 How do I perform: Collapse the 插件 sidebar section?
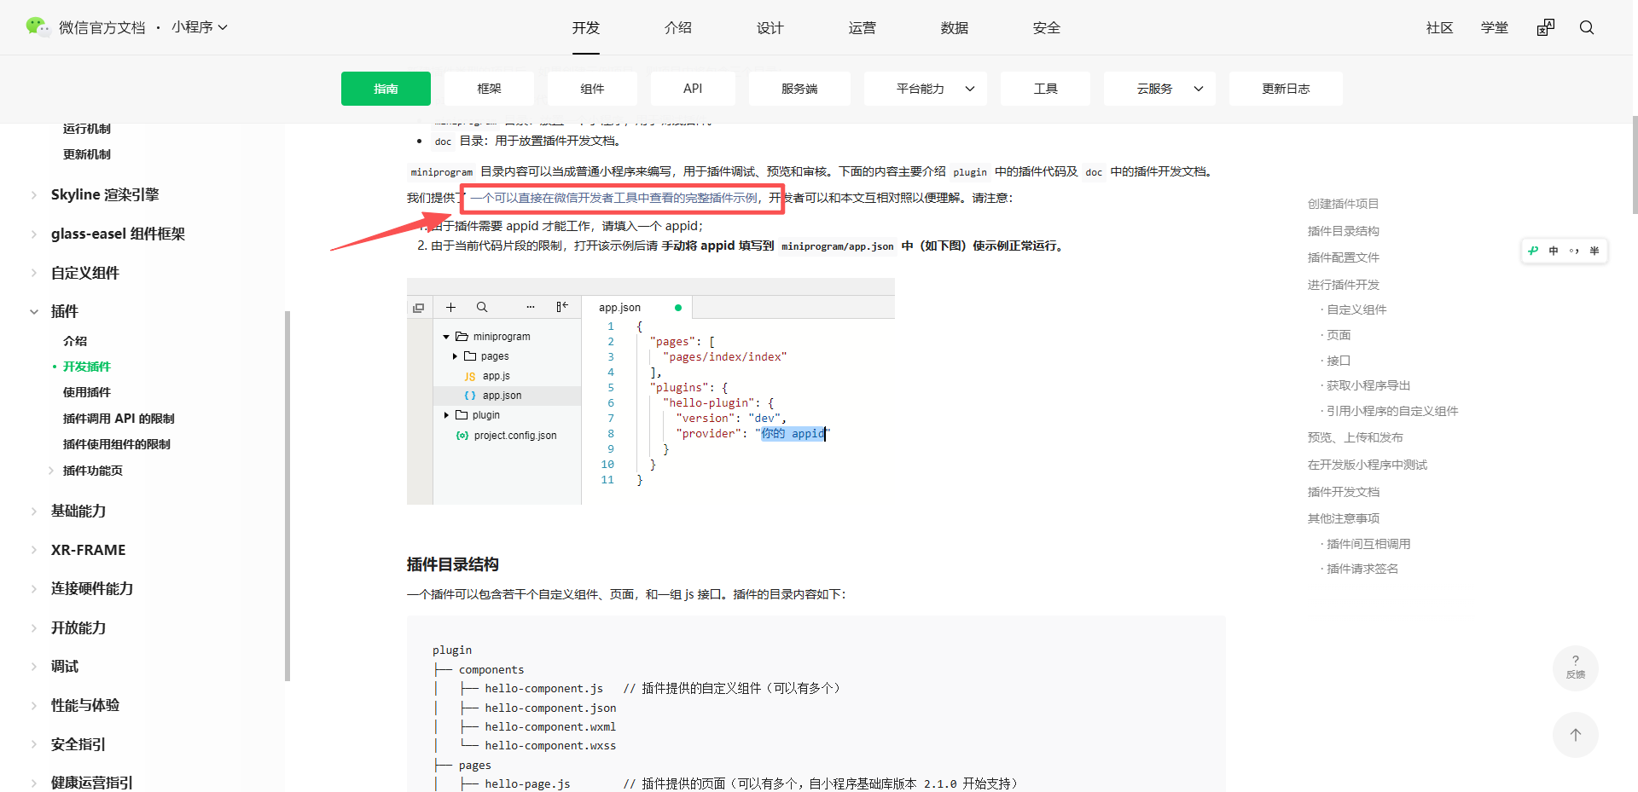[34, 312]
